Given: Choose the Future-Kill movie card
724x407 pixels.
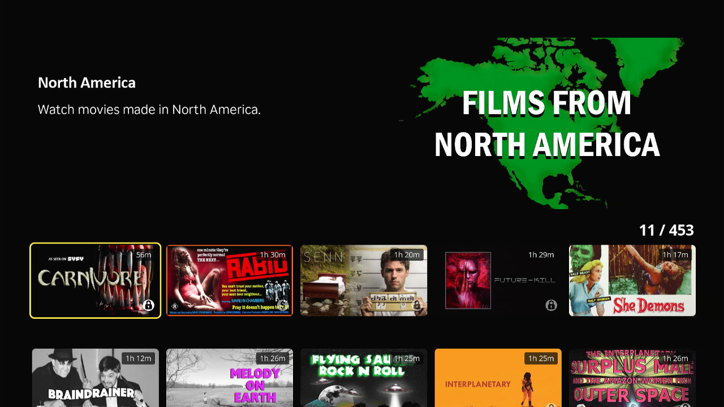Looking at the screenshot, I should click(x=498, y=280).
